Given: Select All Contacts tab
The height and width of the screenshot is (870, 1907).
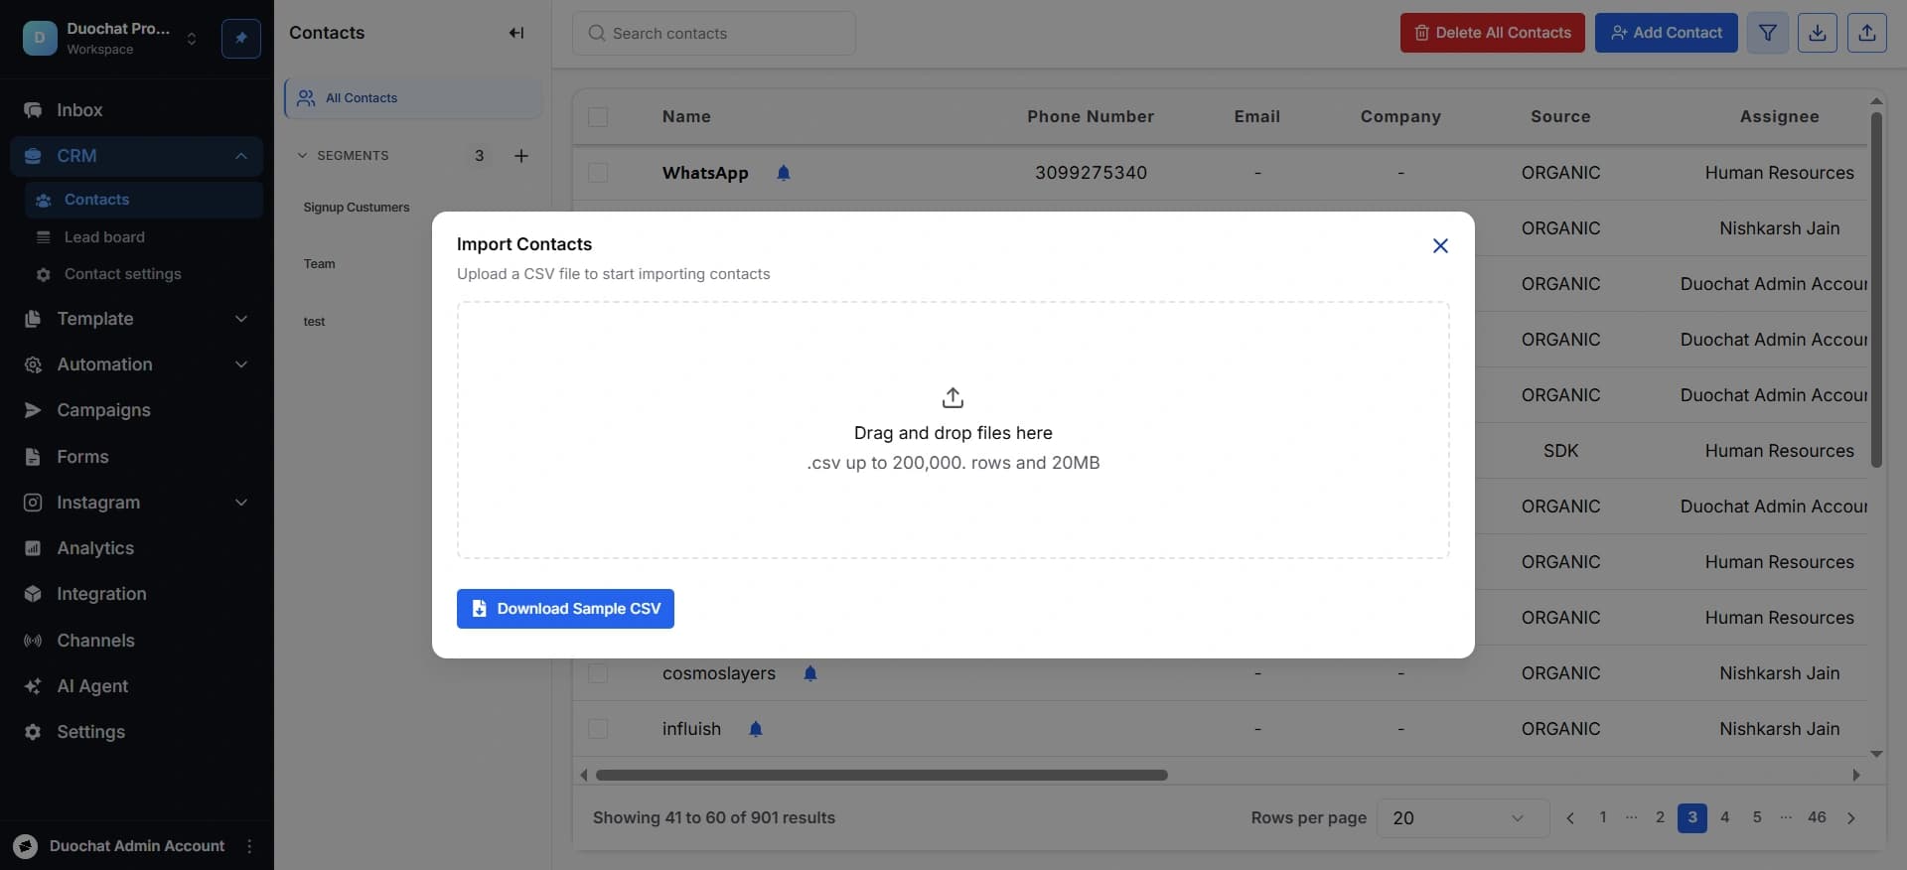Looking at the screenshot, I should [x=413, y=98].
